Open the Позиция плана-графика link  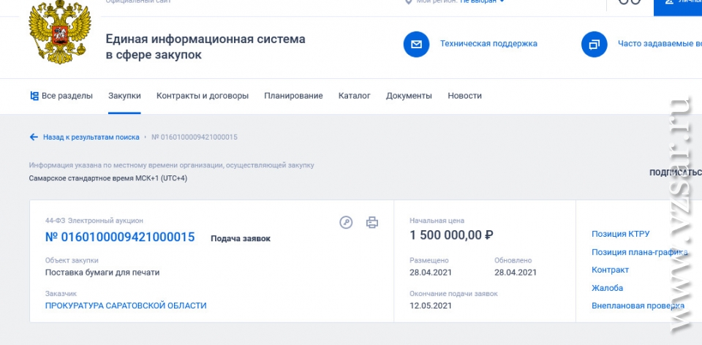click(640, 252)
